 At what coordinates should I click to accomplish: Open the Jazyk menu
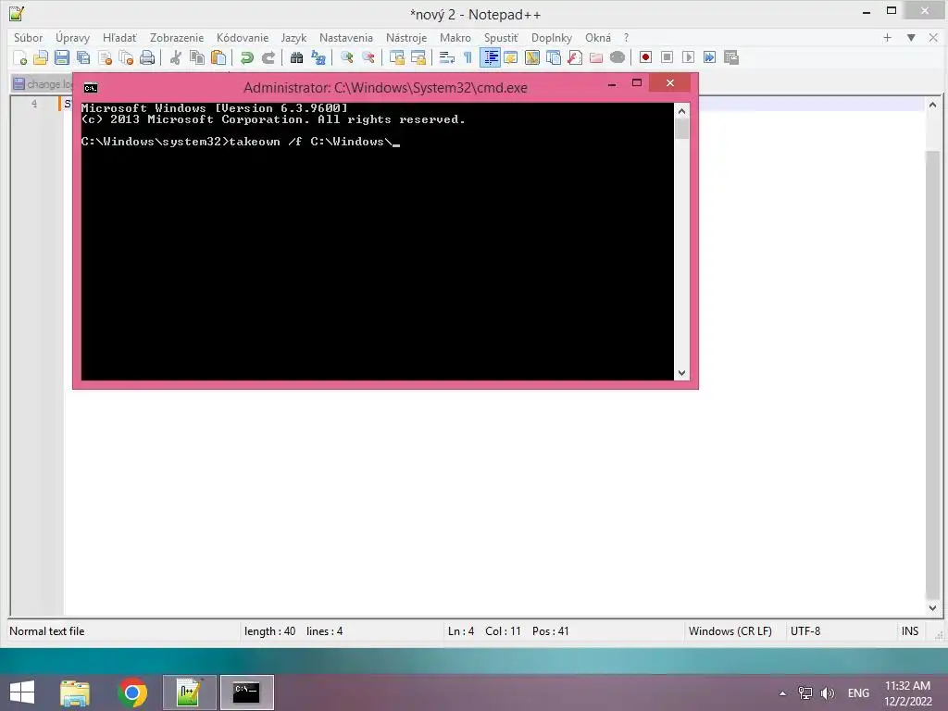[293, 37]
